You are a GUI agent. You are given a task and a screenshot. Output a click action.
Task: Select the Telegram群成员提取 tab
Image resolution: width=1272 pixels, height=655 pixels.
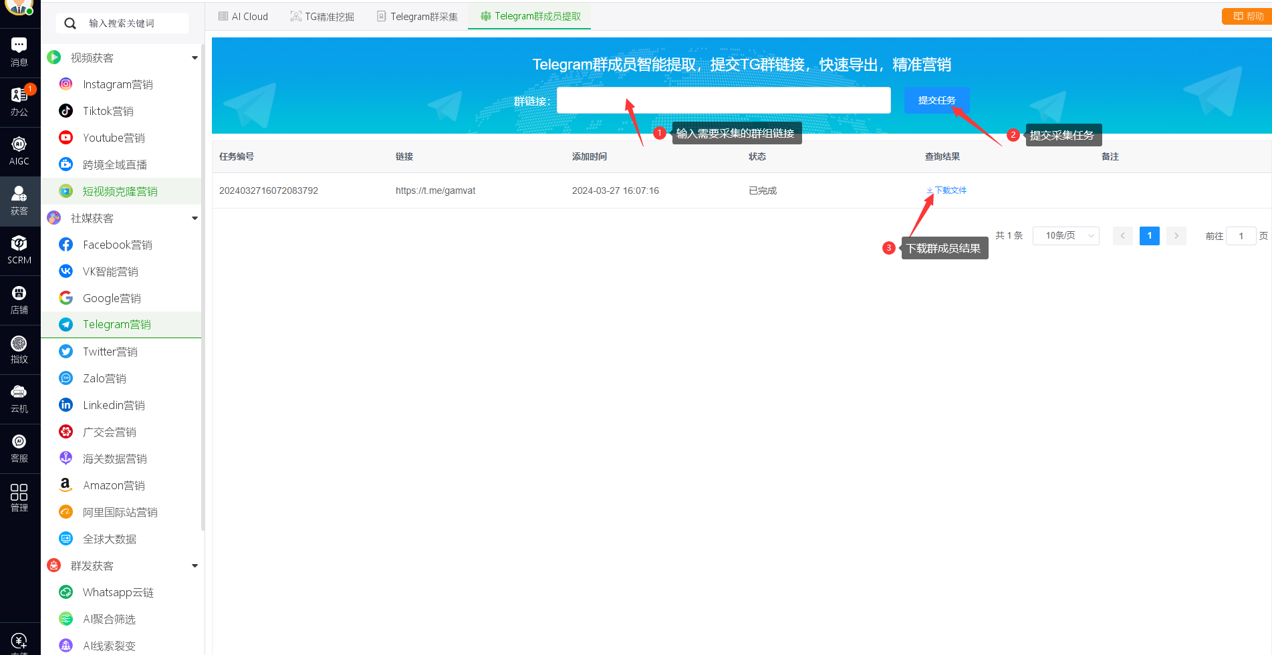point(531,16)
